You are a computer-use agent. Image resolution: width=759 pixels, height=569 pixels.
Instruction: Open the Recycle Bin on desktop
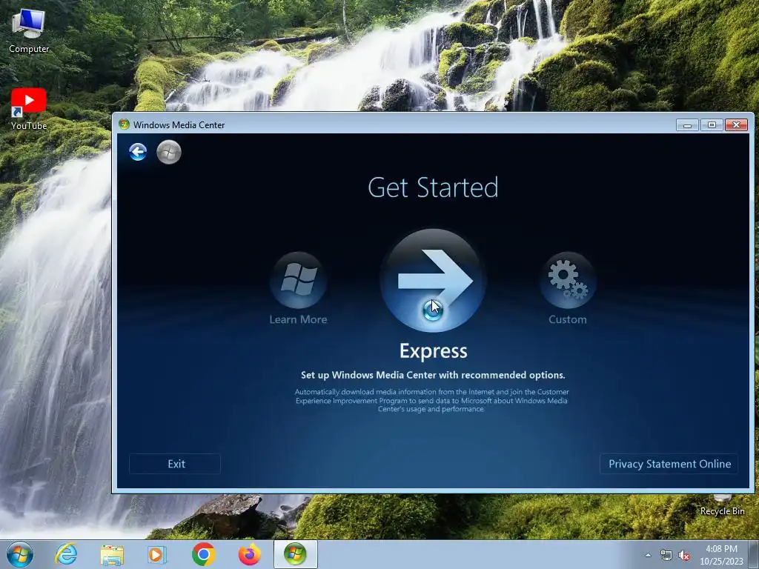[722, 505]
